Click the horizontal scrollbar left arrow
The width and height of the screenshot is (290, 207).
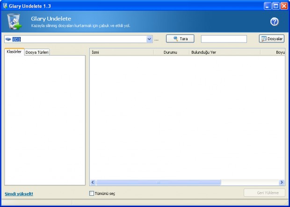pyautogui.click(x=93, y=182)
